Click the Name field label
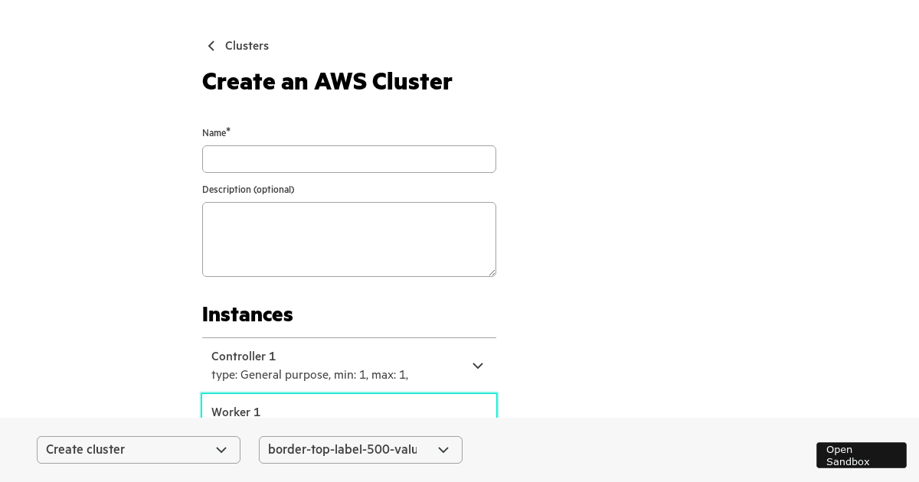The width and height of the screenshot is (919, 482). (214, 133)
